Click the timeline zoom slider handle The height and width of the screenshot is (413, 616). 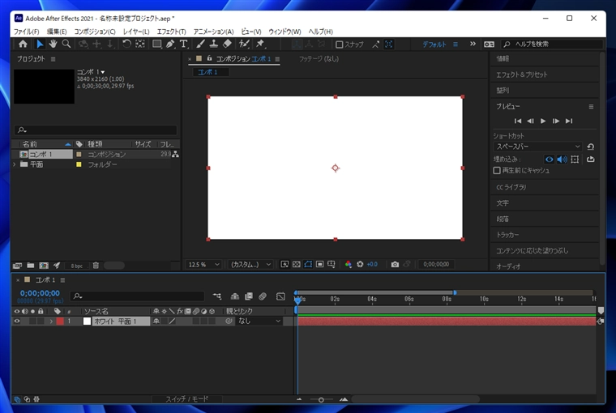click(321, 400)
